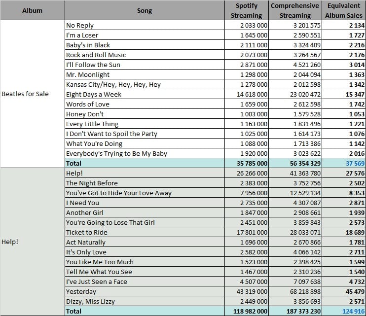Select the I'm a Loser song cell
Image resolution: width=366 pixels, height=316 pixels.
pos(145,35)
